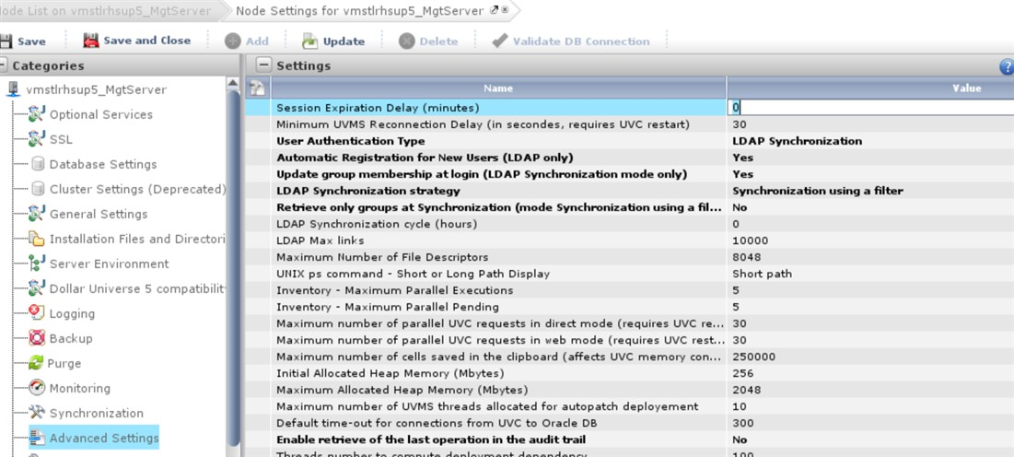
Task: Click the User Authentication Type row name
Action: click(351, 141)
